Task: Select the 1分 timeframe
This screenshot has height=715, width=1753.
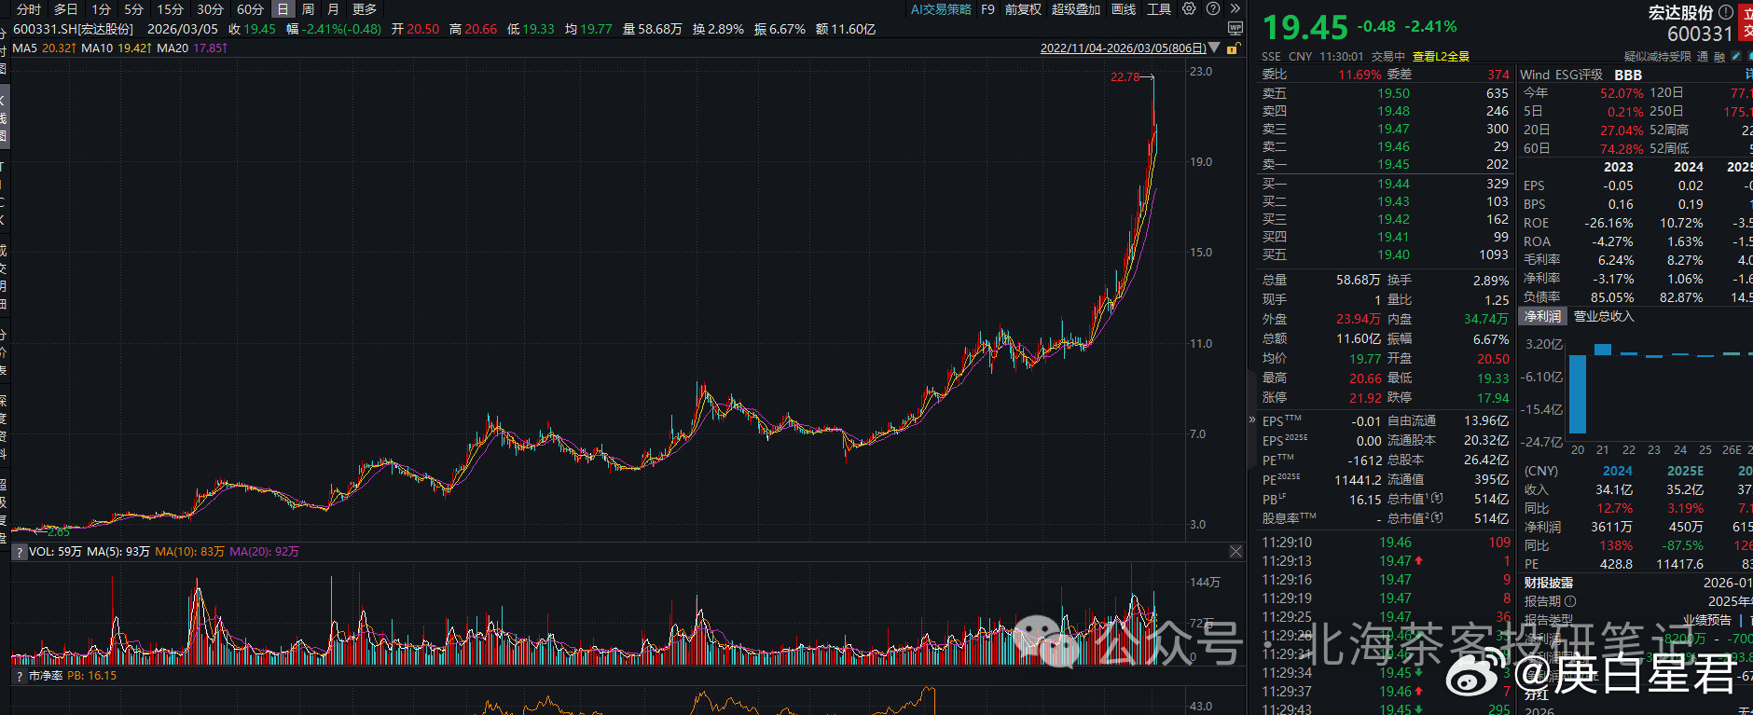Action: 101,9
